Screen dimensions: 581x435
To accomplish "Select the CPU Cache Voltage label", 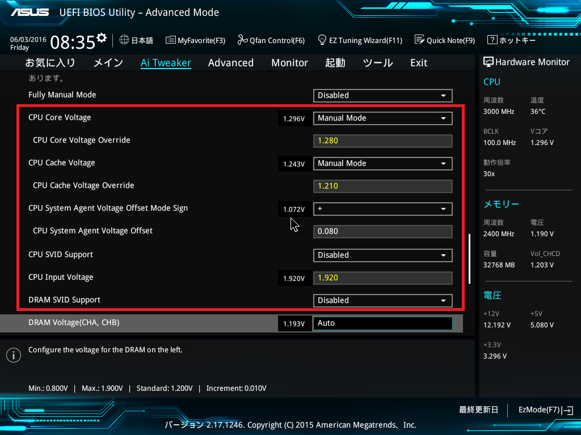I will 61,163.
